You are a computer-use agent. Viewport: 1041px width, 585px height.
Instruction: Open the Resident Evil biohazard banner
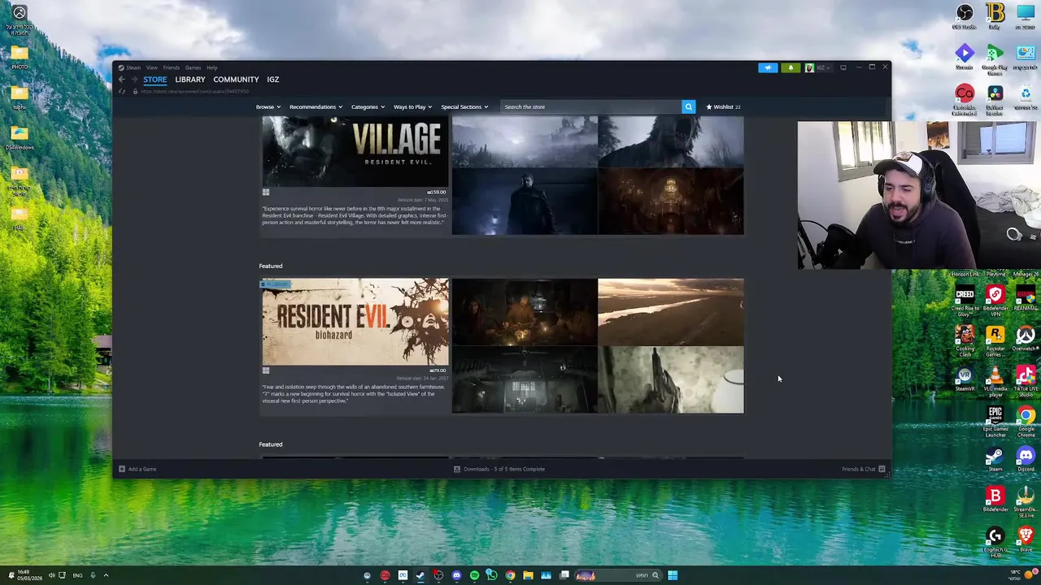pos(355,322)
